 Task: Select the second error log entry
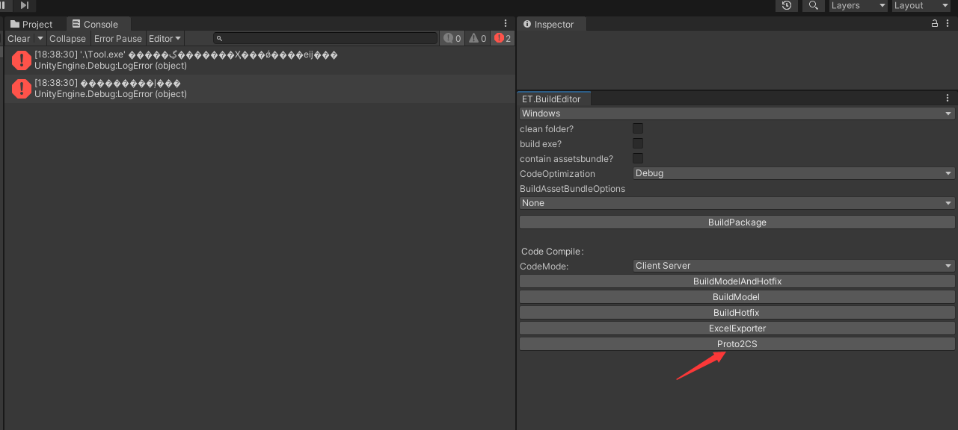(x=259, y=89)
